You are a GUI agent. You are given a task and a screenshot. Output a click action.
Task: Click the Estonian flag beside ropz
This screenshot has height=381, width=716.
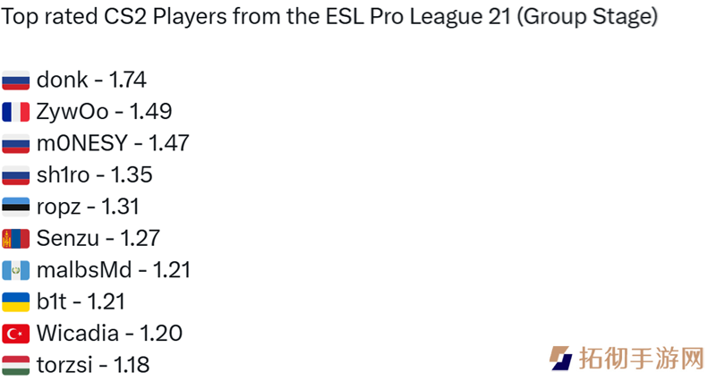(x=15, y=207)
